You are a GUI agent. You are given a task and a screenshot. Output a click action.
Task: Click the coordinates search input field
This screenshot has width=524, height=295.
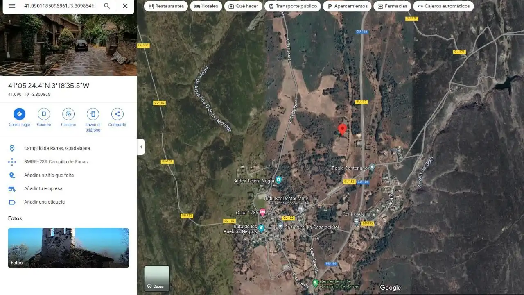coord(60,6)
